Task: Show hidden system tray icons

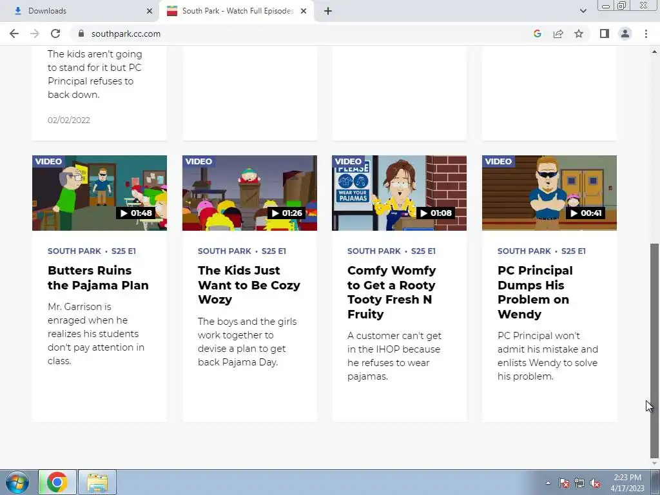Action: coord(548,483)
